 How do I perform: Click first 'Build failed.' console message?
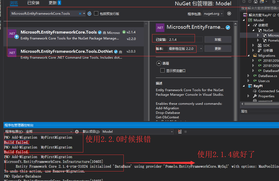tap(16, 142)
